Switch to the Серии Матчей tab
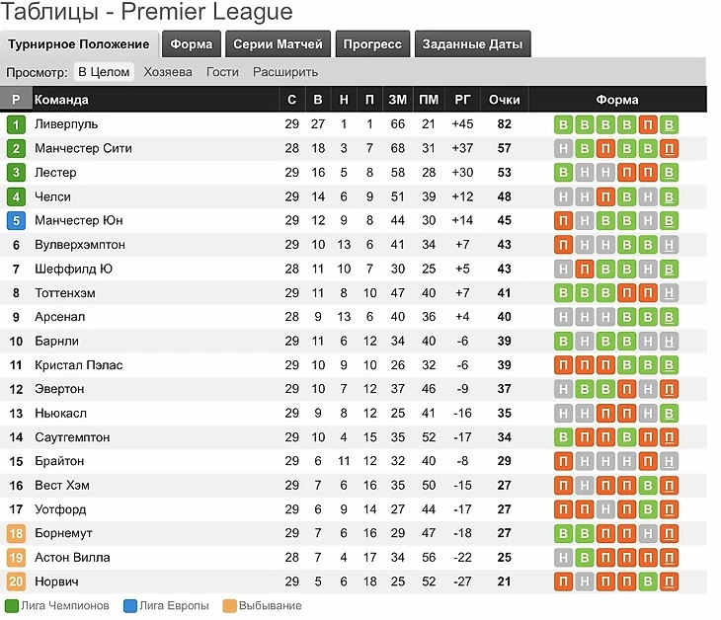This screenshot has width=721, height=620. pos(278,44)
